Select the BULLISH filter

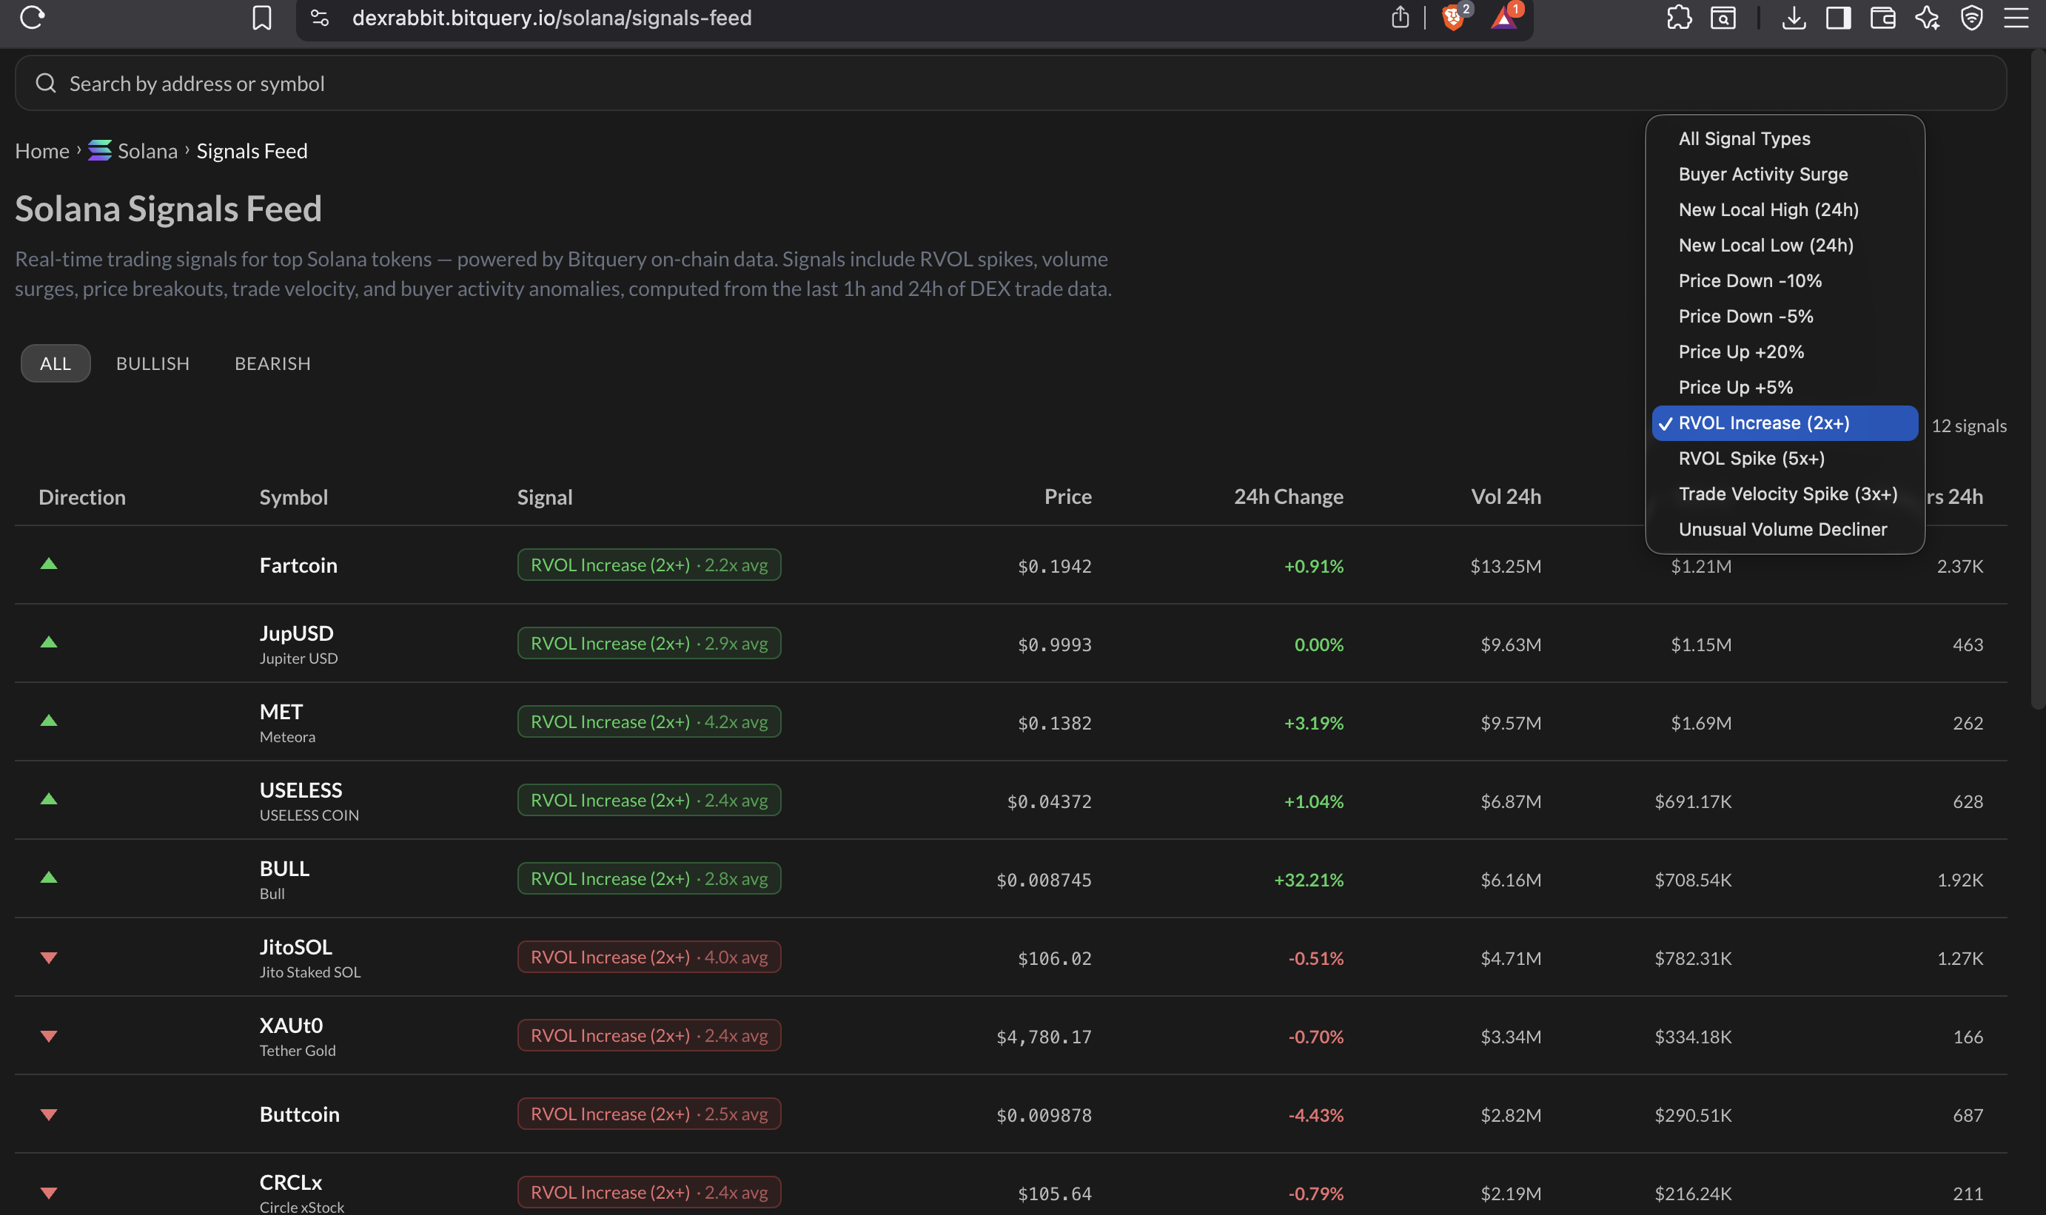(152, 363)
